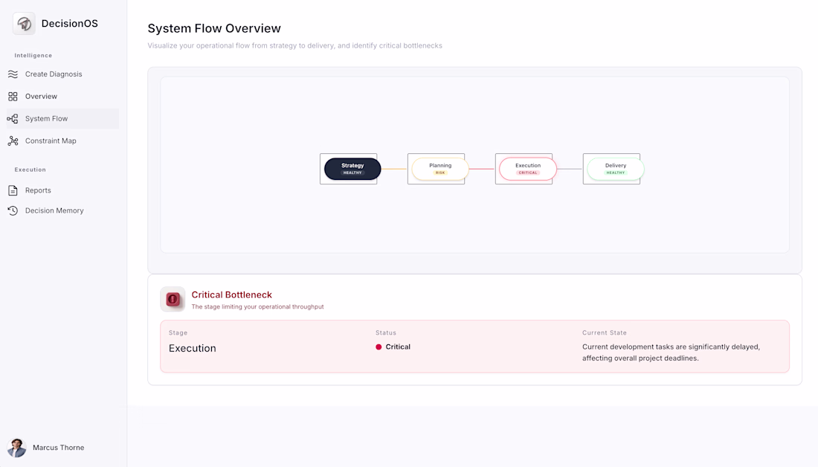Click the Create Diagnosis wave icon
The width and height of the screenshot is (818, 467).
[x=13, y=74]
